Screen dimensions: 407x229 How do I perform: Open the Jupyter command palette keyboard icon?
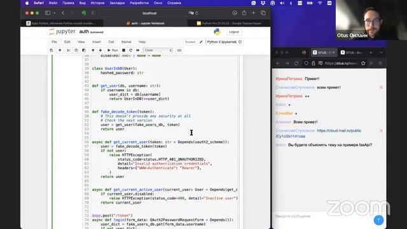click(x=179, y=50)
